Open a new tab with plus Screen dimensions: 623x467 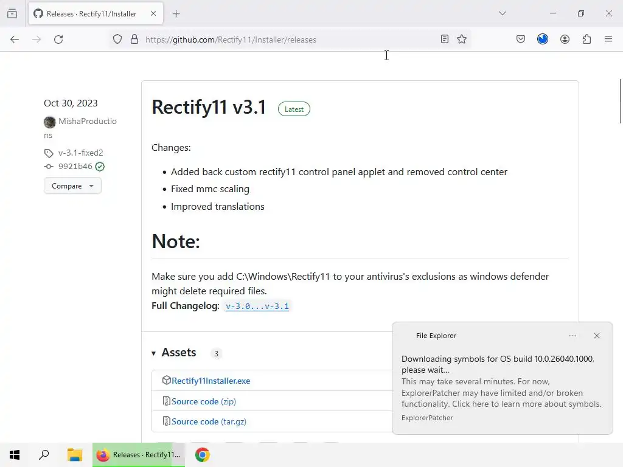[x=176, y=14]
